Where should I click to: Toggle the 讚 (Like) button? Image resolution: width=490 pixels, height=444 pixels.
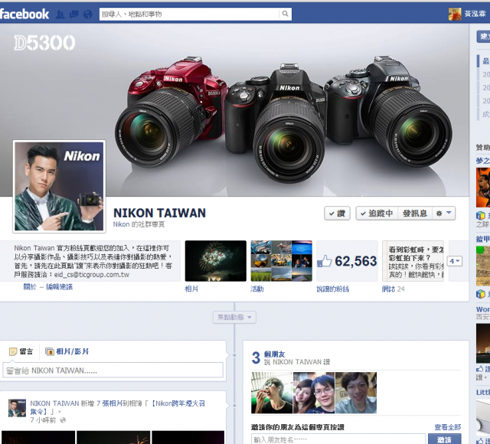(337, 214)
